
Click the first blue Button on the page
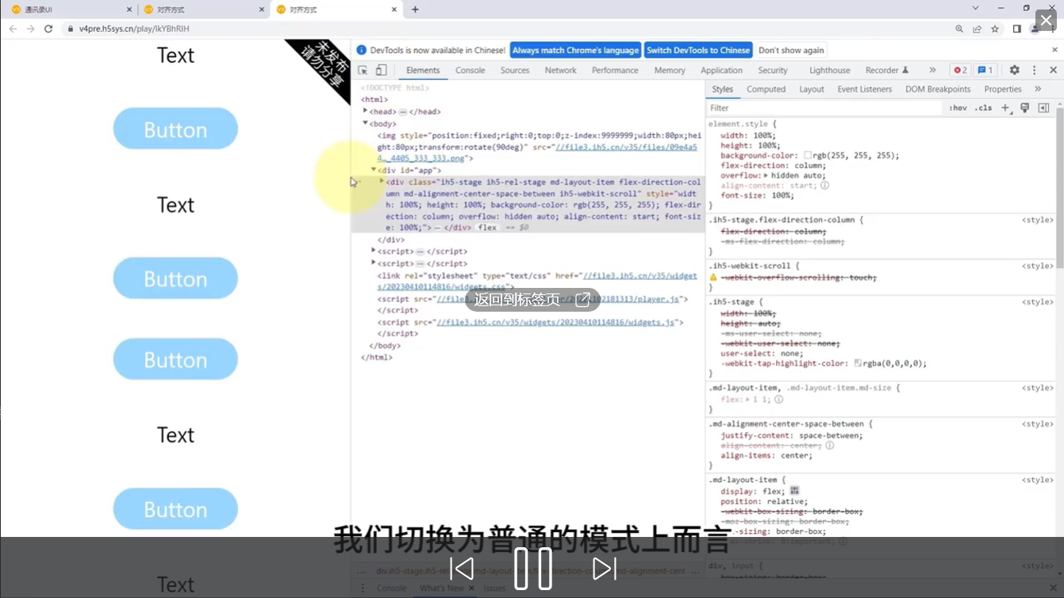point(175,128)
